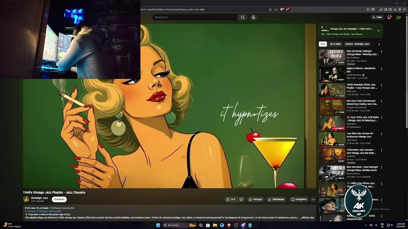The image size is (408, 229).
Task: Open Jazz Rétro des Années 40 video
Action: (332, 139)
